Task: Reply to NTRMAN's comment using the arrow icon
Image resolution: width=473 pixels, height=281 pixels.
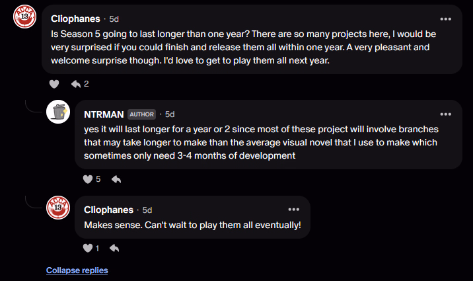Action: point(116,179)
